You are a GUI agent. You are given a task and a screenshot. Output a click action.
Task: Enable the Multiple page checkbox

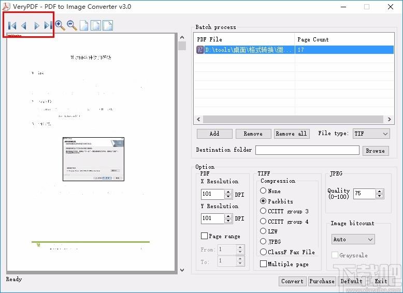click(263, 263)
